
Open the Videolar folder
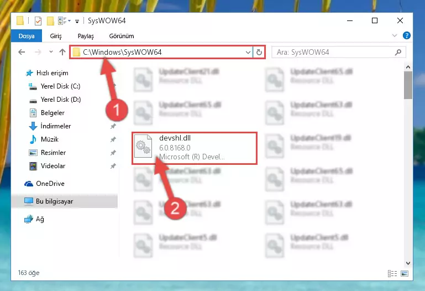[53, 166]
